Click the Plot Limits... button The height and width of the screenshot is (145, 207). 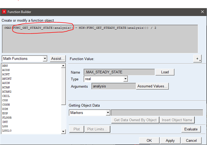(x=97, y=129)
